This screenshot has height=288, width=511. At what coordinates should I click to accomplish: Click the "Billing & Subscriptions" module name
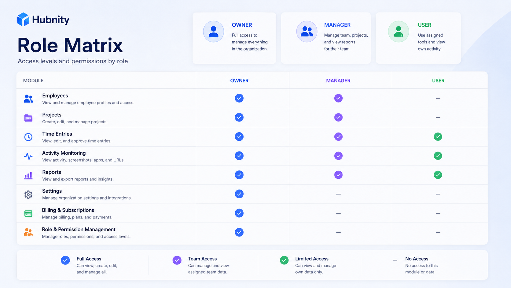click(68, 210)
